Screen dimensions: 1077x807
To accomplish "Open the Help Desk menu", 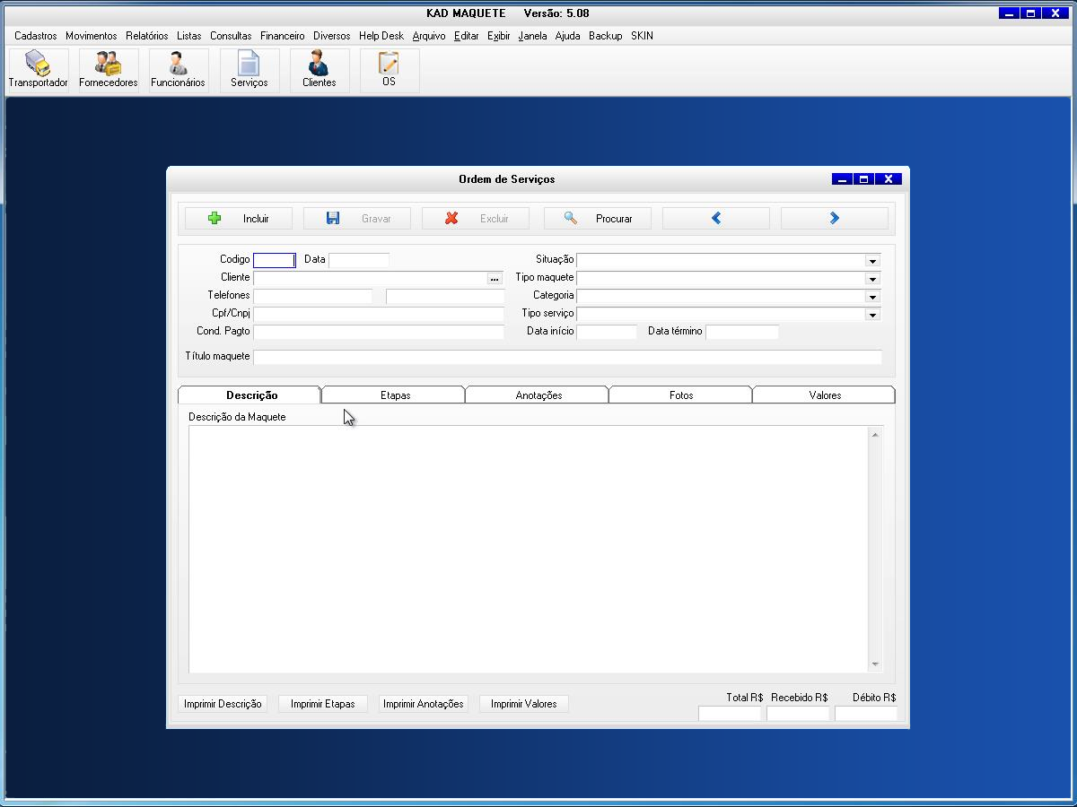I will pos(381,36).
